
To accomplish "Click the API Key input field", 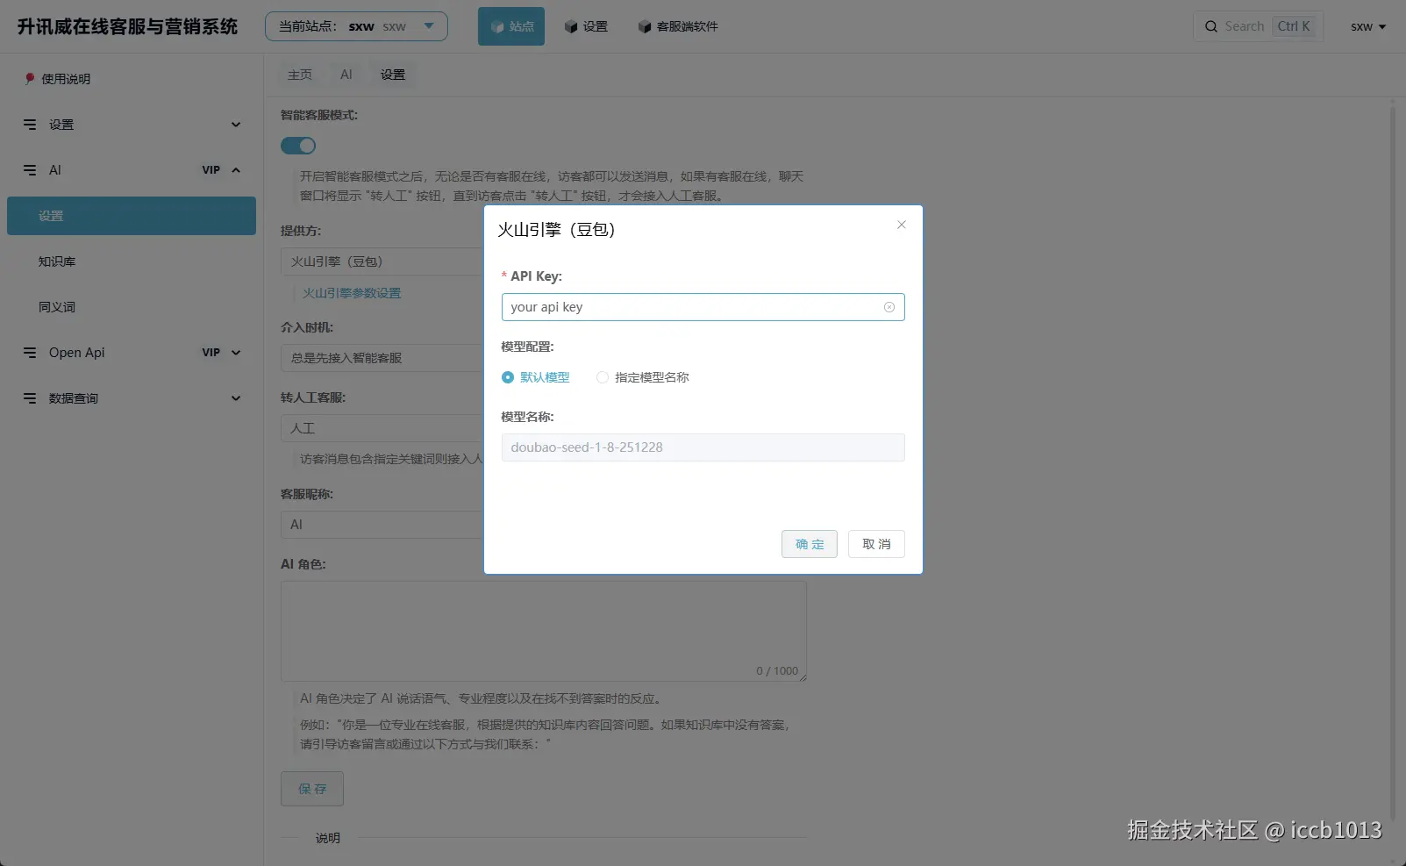I will click(703, 307).
